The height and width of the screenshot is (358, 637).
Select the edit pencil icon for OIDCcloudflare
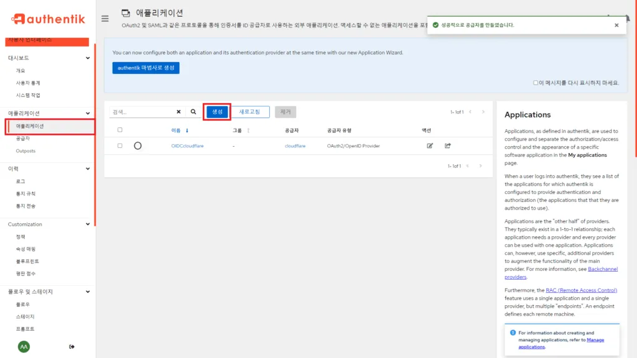[x=430, y=145]
